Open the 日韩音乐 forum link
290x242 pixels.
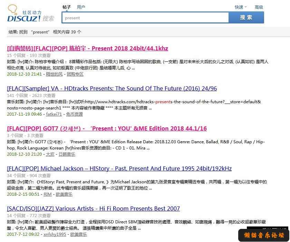tap(67, 154)
